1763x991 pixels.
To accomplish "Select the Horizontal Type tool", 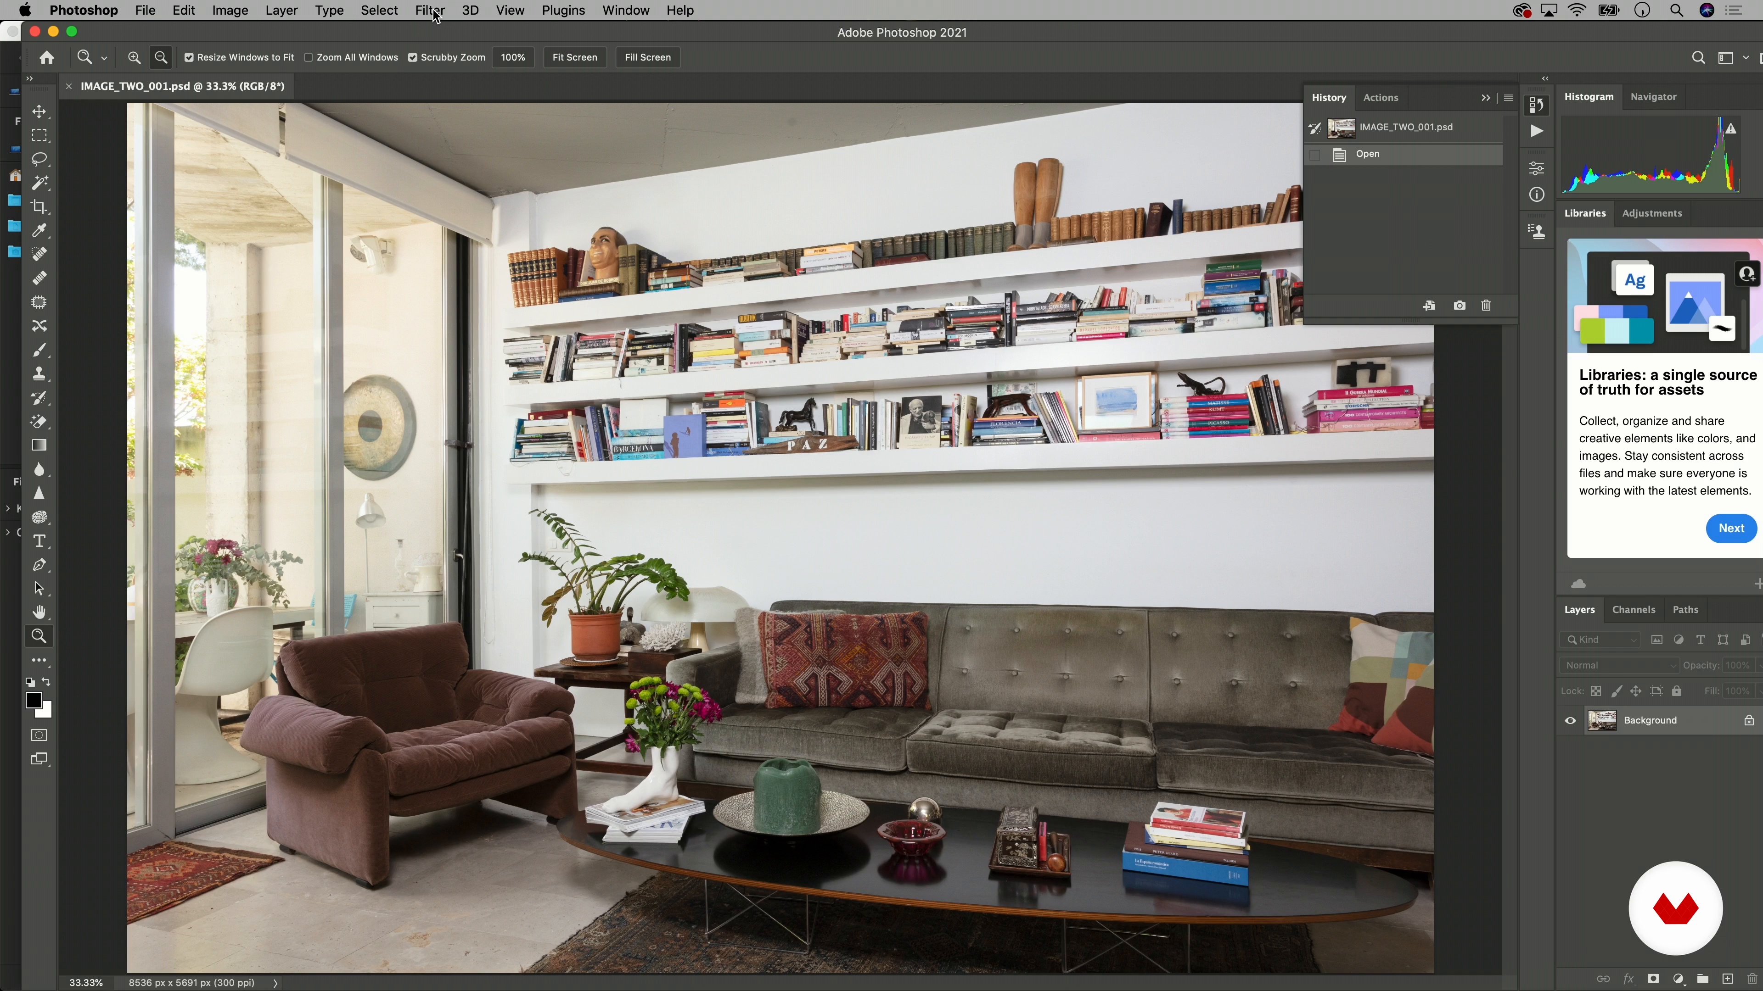I will [39, 541].
